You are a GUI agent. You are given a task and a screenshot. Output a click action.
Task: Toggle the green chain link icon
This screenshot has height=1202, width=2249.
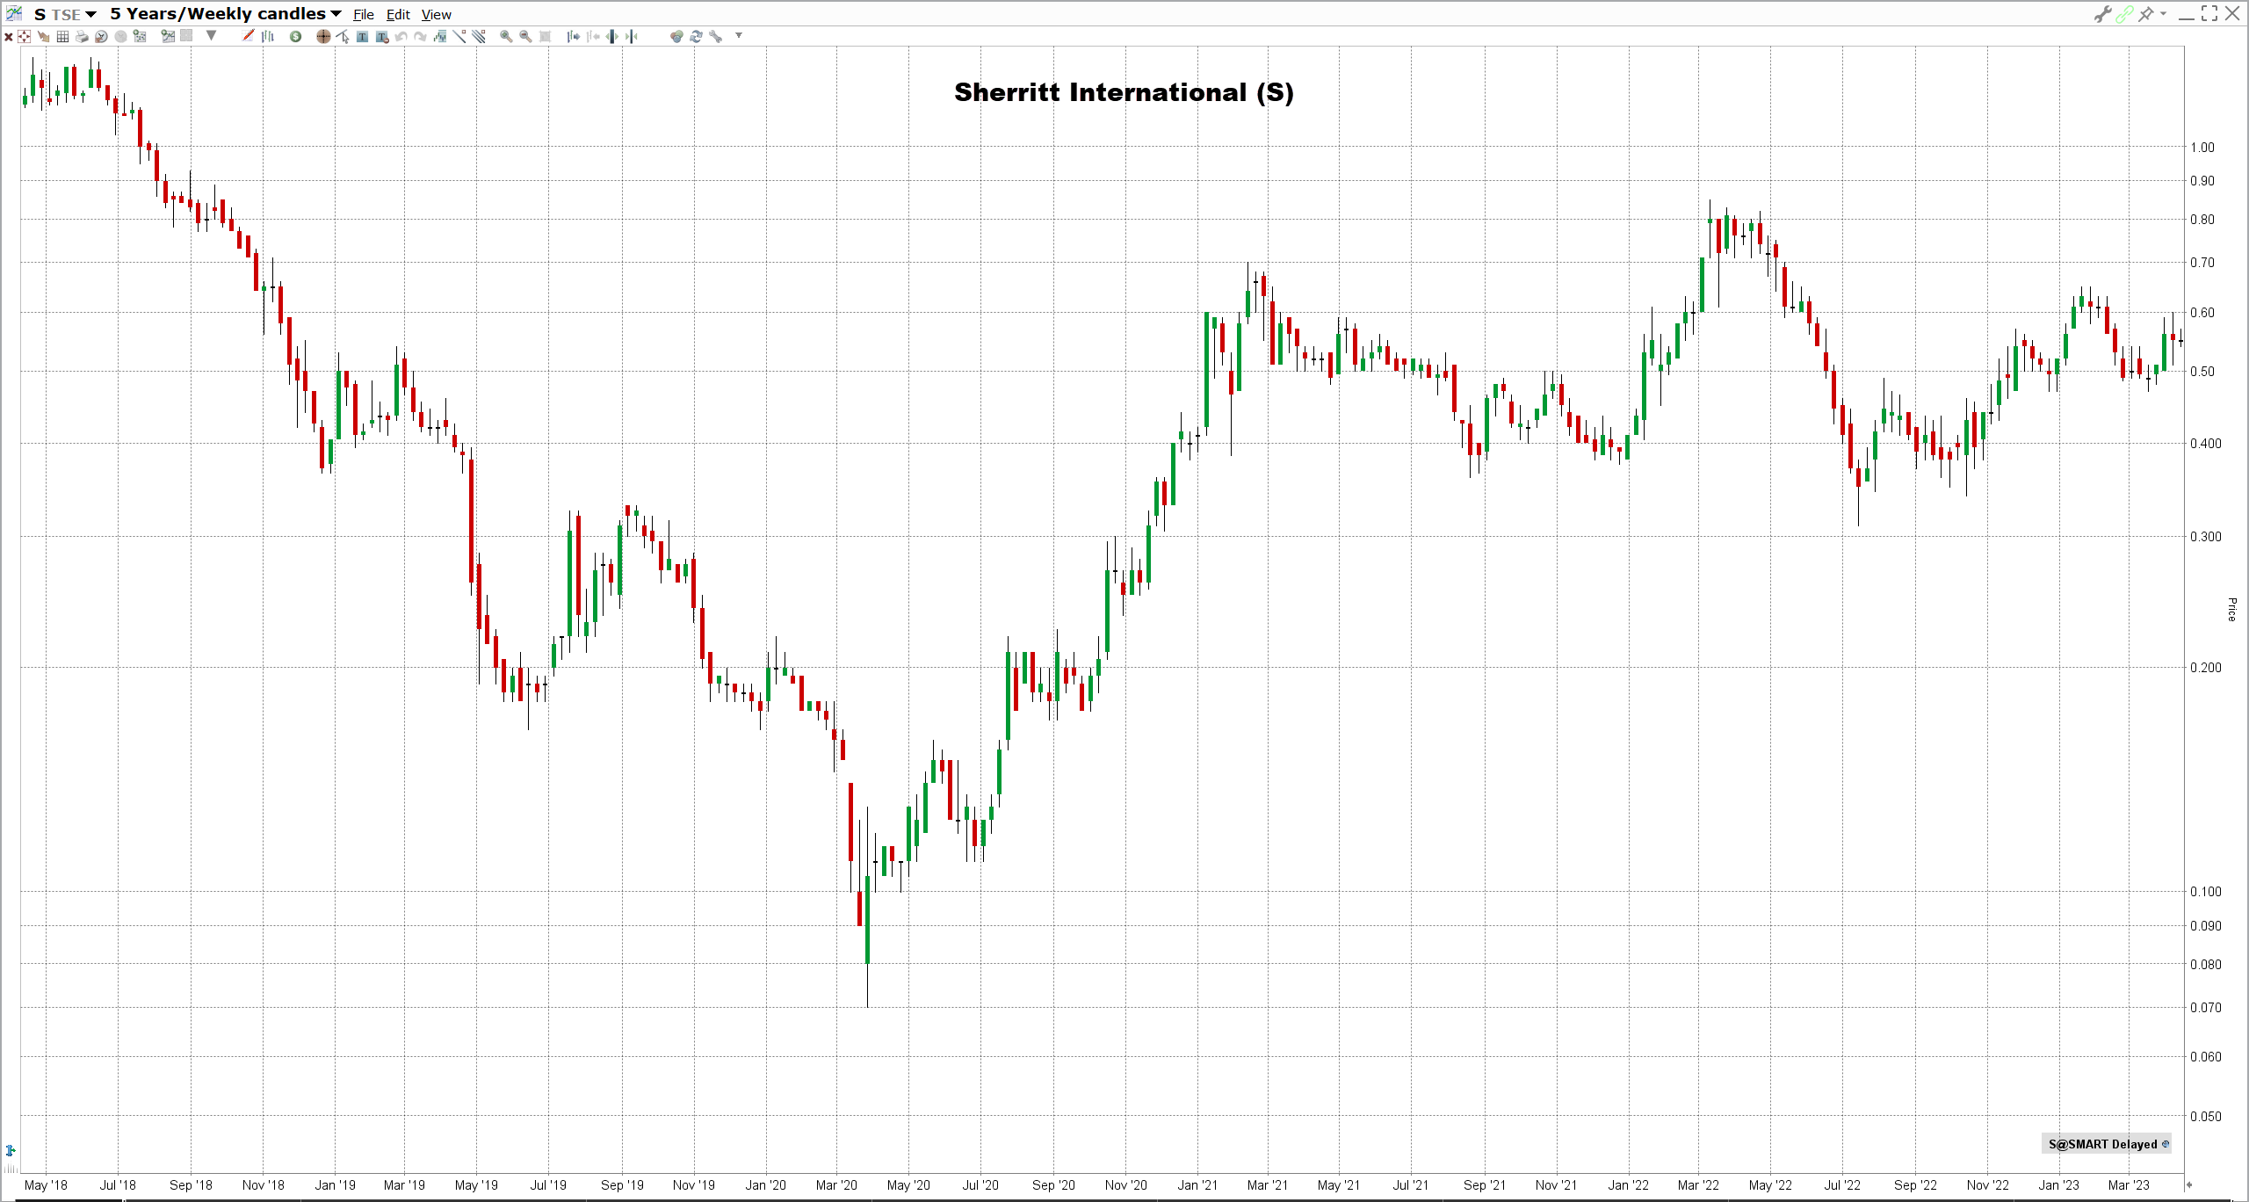click(2124, 14)
